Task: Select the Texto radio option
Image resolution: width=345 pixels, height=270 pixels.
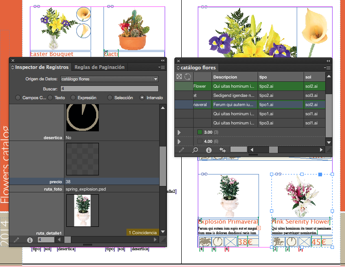Action: (50, 97)
